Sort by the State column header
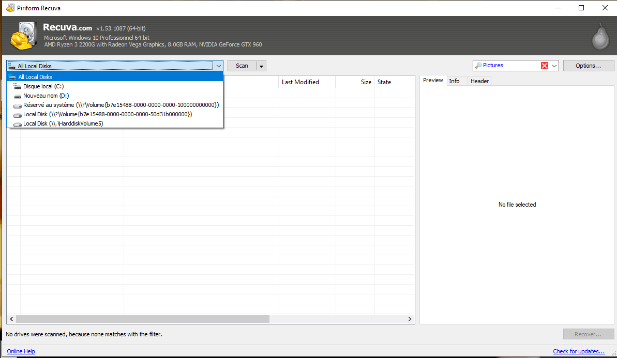This screenshot has width=617, height=358. 394,82
